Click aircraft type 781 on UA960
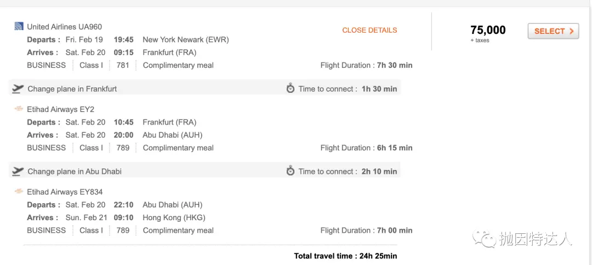592x265 pixels. (x=123, y=65)
